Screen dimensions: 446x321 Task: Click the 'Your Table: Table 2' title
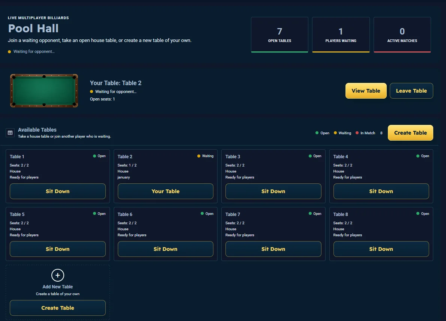[x=116, y=83]
